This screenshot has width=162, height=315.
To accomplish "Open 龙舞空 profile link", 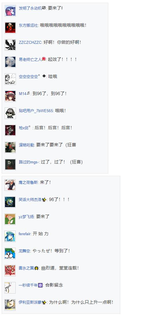I will tap(25, 251).
